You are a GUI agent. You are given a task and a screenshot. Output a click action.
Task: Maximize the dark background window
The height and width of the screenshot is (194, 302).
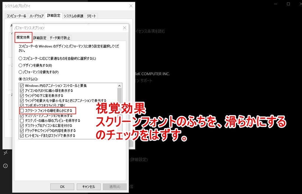(288, 4)
